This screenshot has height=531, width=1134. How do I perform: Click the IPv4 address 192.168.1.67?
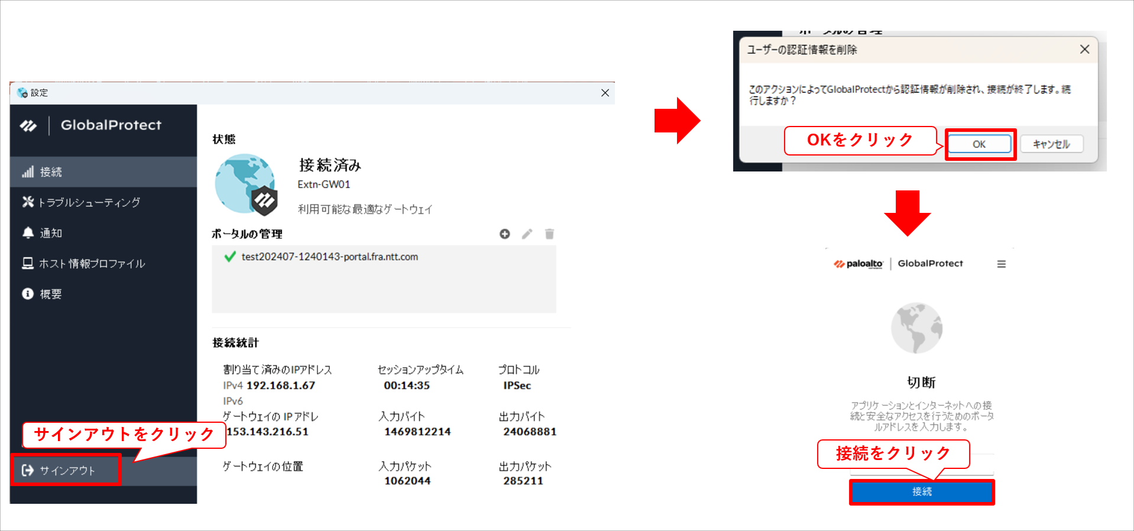point(281,386)
